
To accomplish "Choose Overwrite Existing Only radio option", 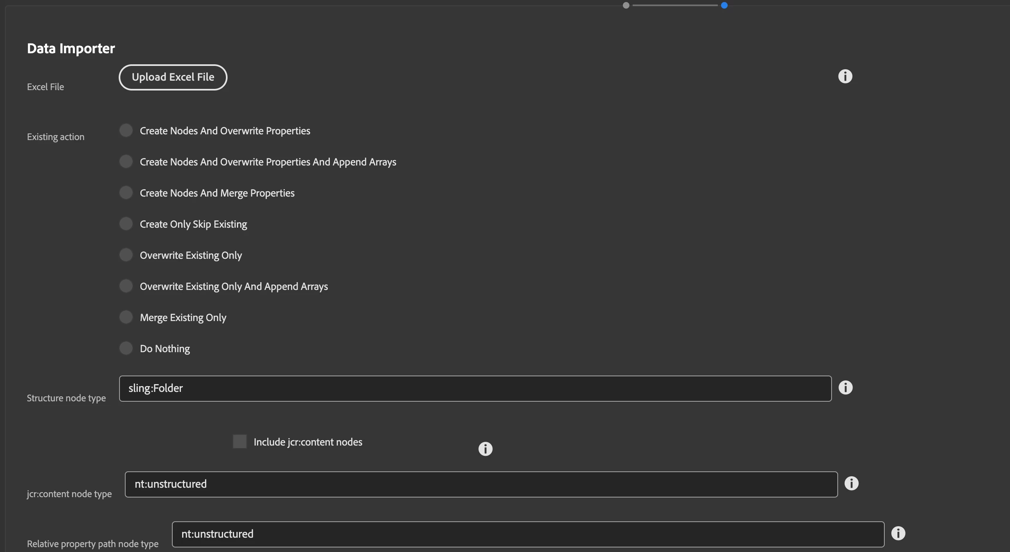I will coord(126,255).
